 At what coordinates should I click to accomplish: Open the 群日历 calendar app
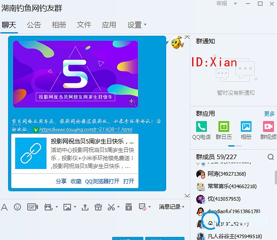(x=224, y=126)
